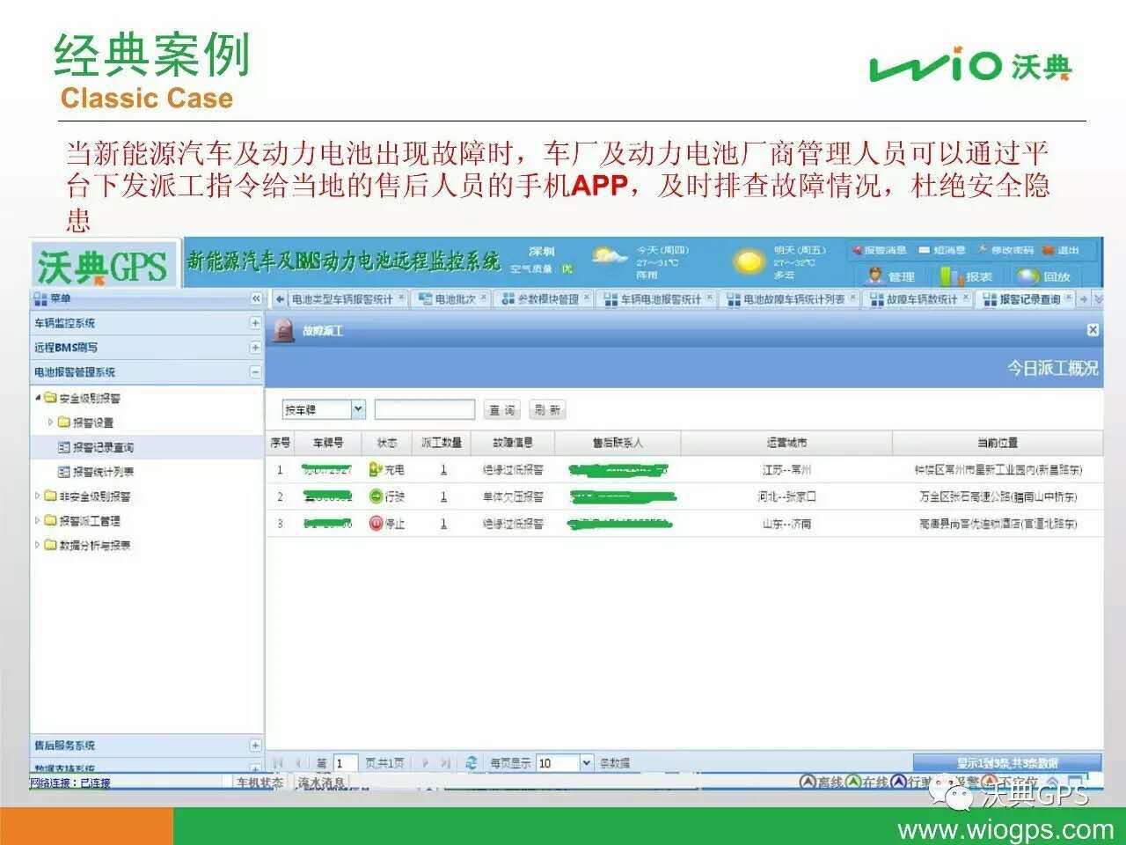Open the 管理 management module
The width and height of the screenshot is (1126, 845).
[x=891, y=276]
